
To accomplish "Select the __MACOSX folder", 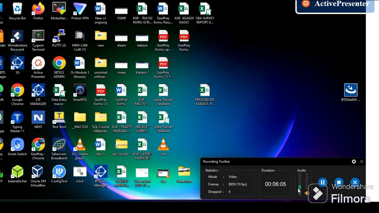I will [80, 120].
